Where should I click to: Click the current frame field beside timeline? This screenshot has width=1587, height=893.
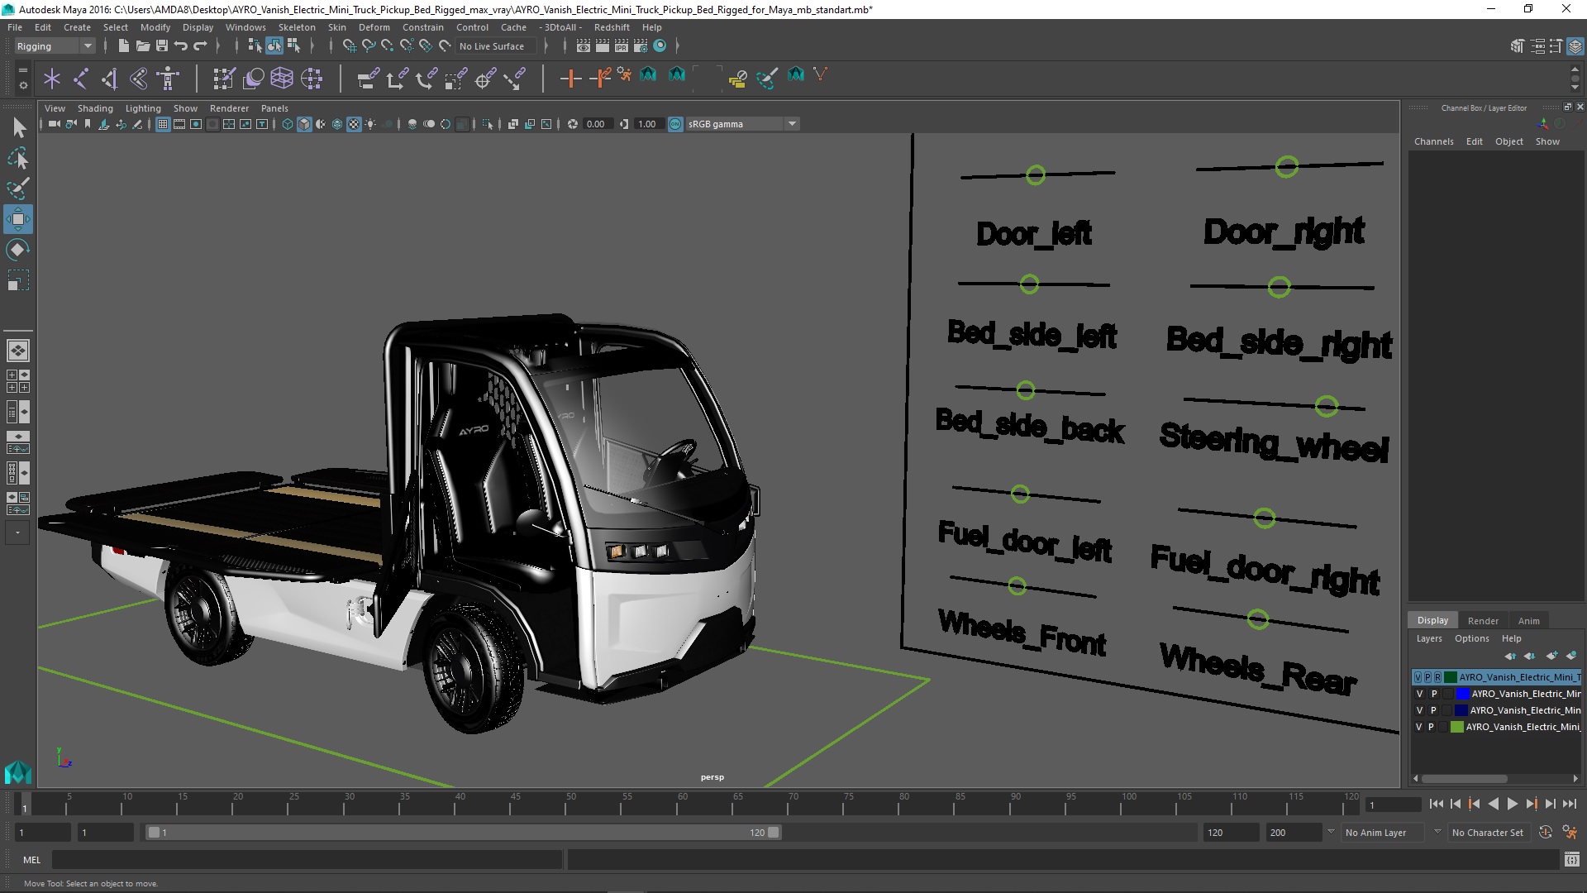tap(1393, 805)
